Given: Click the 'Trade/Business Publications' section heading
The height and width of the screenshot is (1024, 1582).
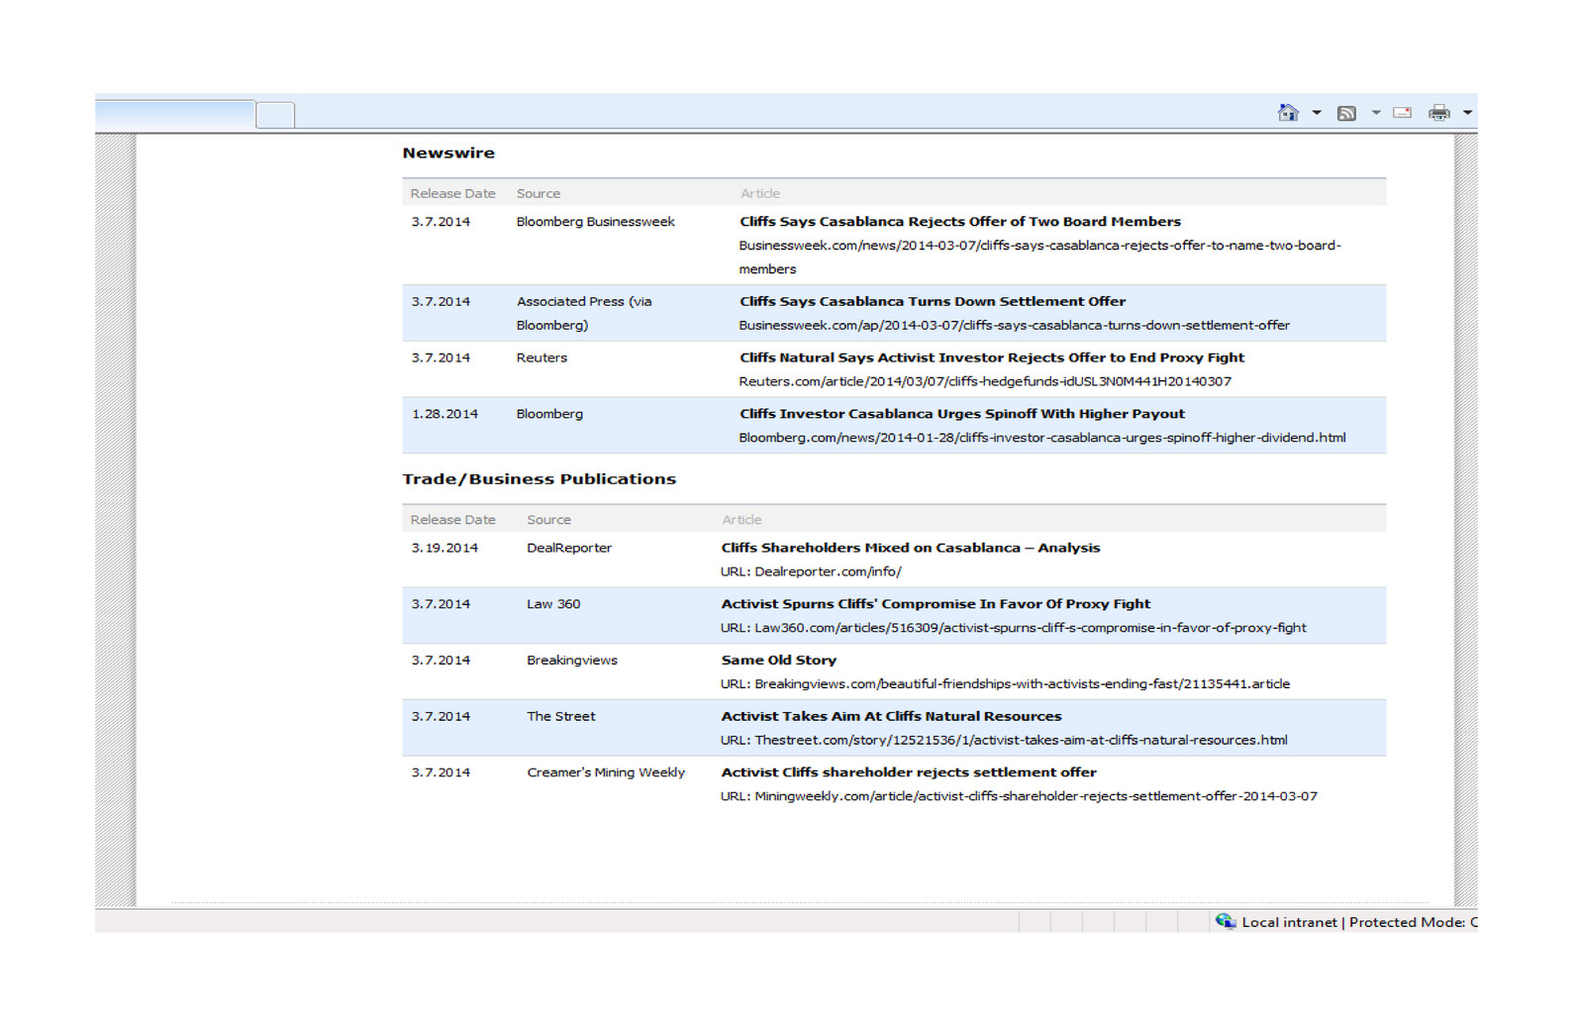Looking at the screenshot, I should (540, 479).
